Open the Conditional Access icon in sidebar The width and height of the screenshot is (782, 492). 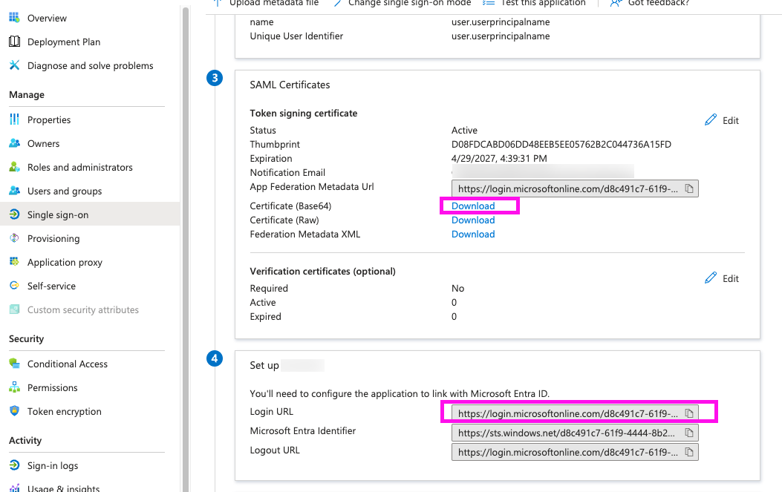tap(14, 364)
